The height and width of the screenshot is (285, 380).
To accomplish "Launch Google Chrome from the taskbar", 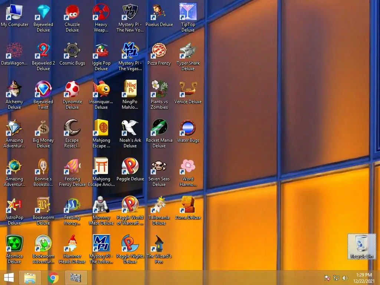I will [x=53, y=278].
